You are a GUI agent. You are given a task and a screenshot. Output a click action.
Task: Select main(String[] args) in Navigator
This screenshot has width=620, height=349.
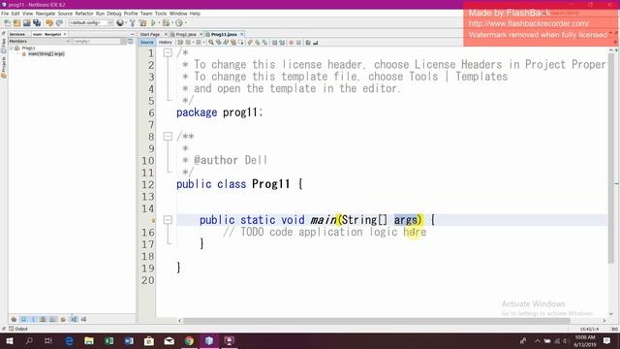46,54
